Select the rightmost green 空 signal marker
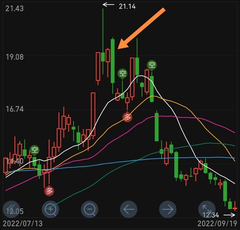This screenshot has width=240, height=230. 152,65
